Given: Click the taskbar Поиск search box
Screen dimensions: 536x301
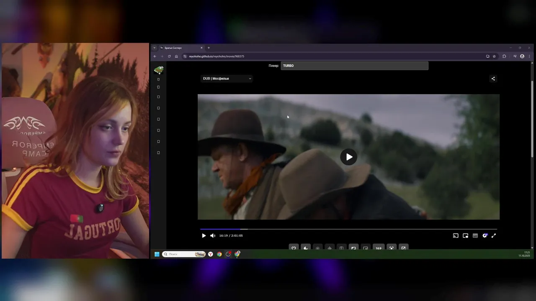Looking at the screenshot, I should tap(184, 254).
